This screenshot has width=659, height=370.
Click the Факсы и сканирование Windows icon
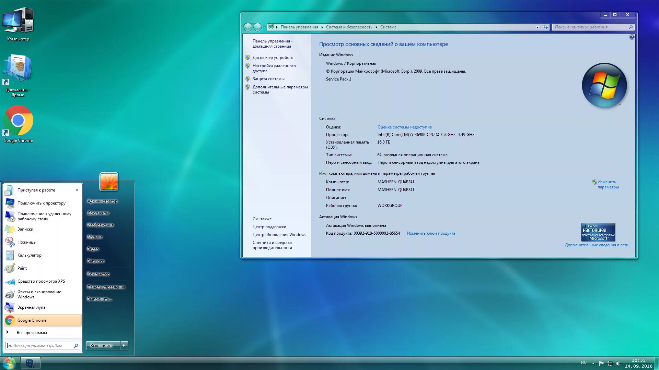10,294
